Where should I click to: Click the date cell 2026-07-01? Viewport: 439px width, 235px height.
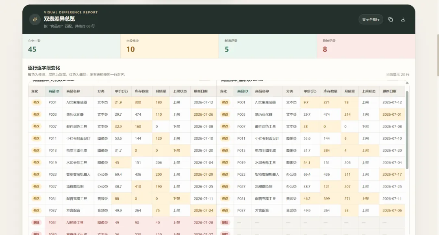(392, 114)
